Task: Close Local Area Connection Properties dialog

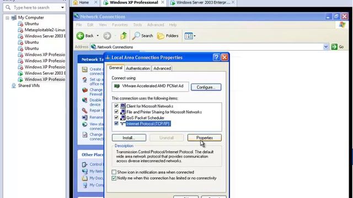Action: point(224,57)
